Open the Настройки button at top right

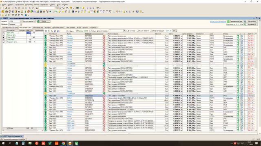tap(252, 21)
